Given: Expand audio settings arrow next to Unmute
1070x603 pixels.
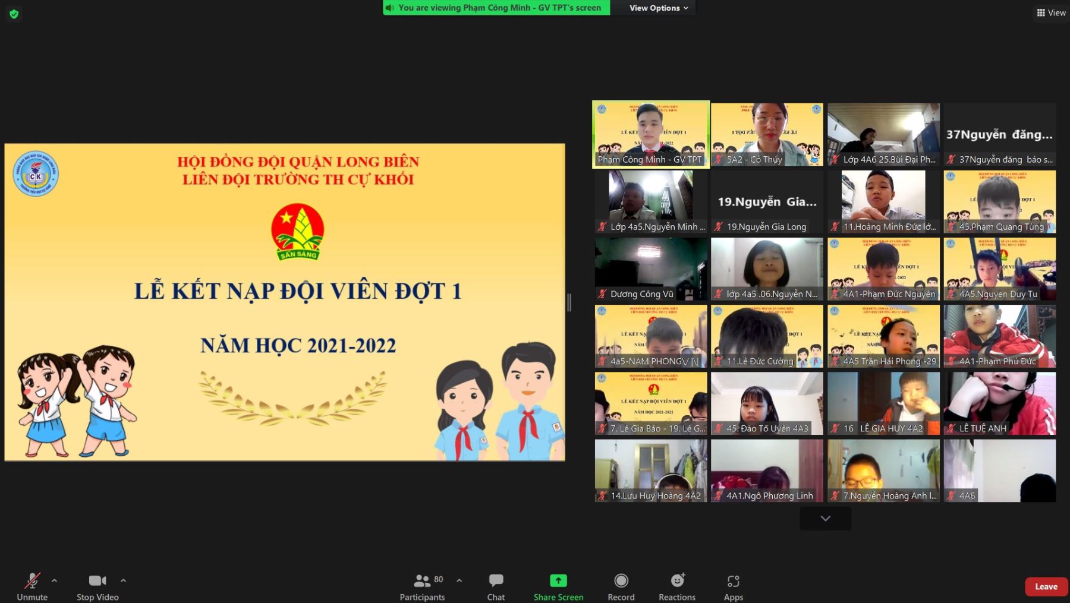Looking at the screenshot, I should tap(55, 580).
